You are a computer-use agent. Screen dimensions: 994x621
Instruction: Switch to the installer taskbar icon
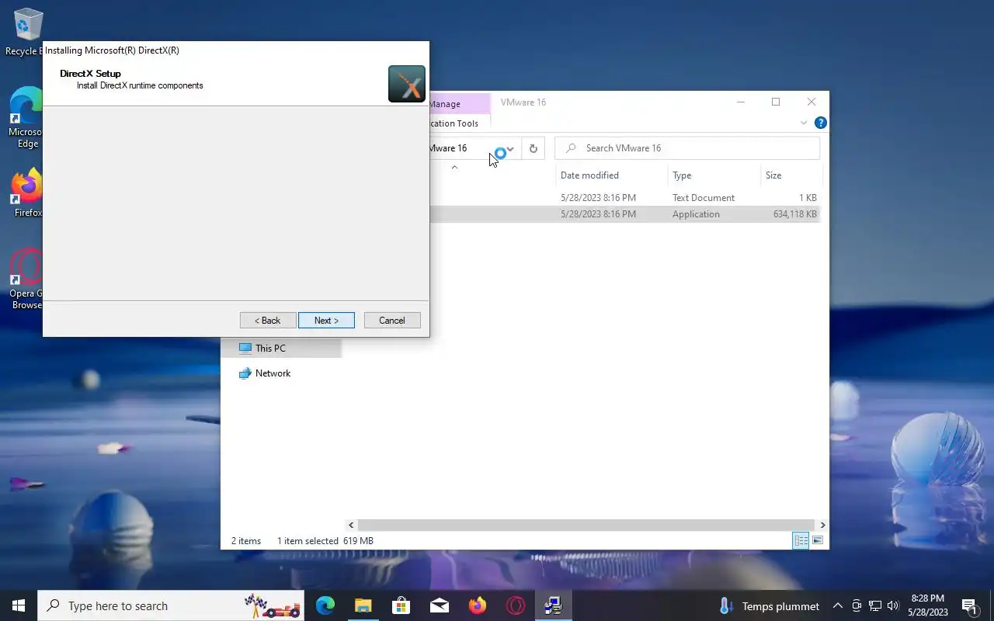553,605
